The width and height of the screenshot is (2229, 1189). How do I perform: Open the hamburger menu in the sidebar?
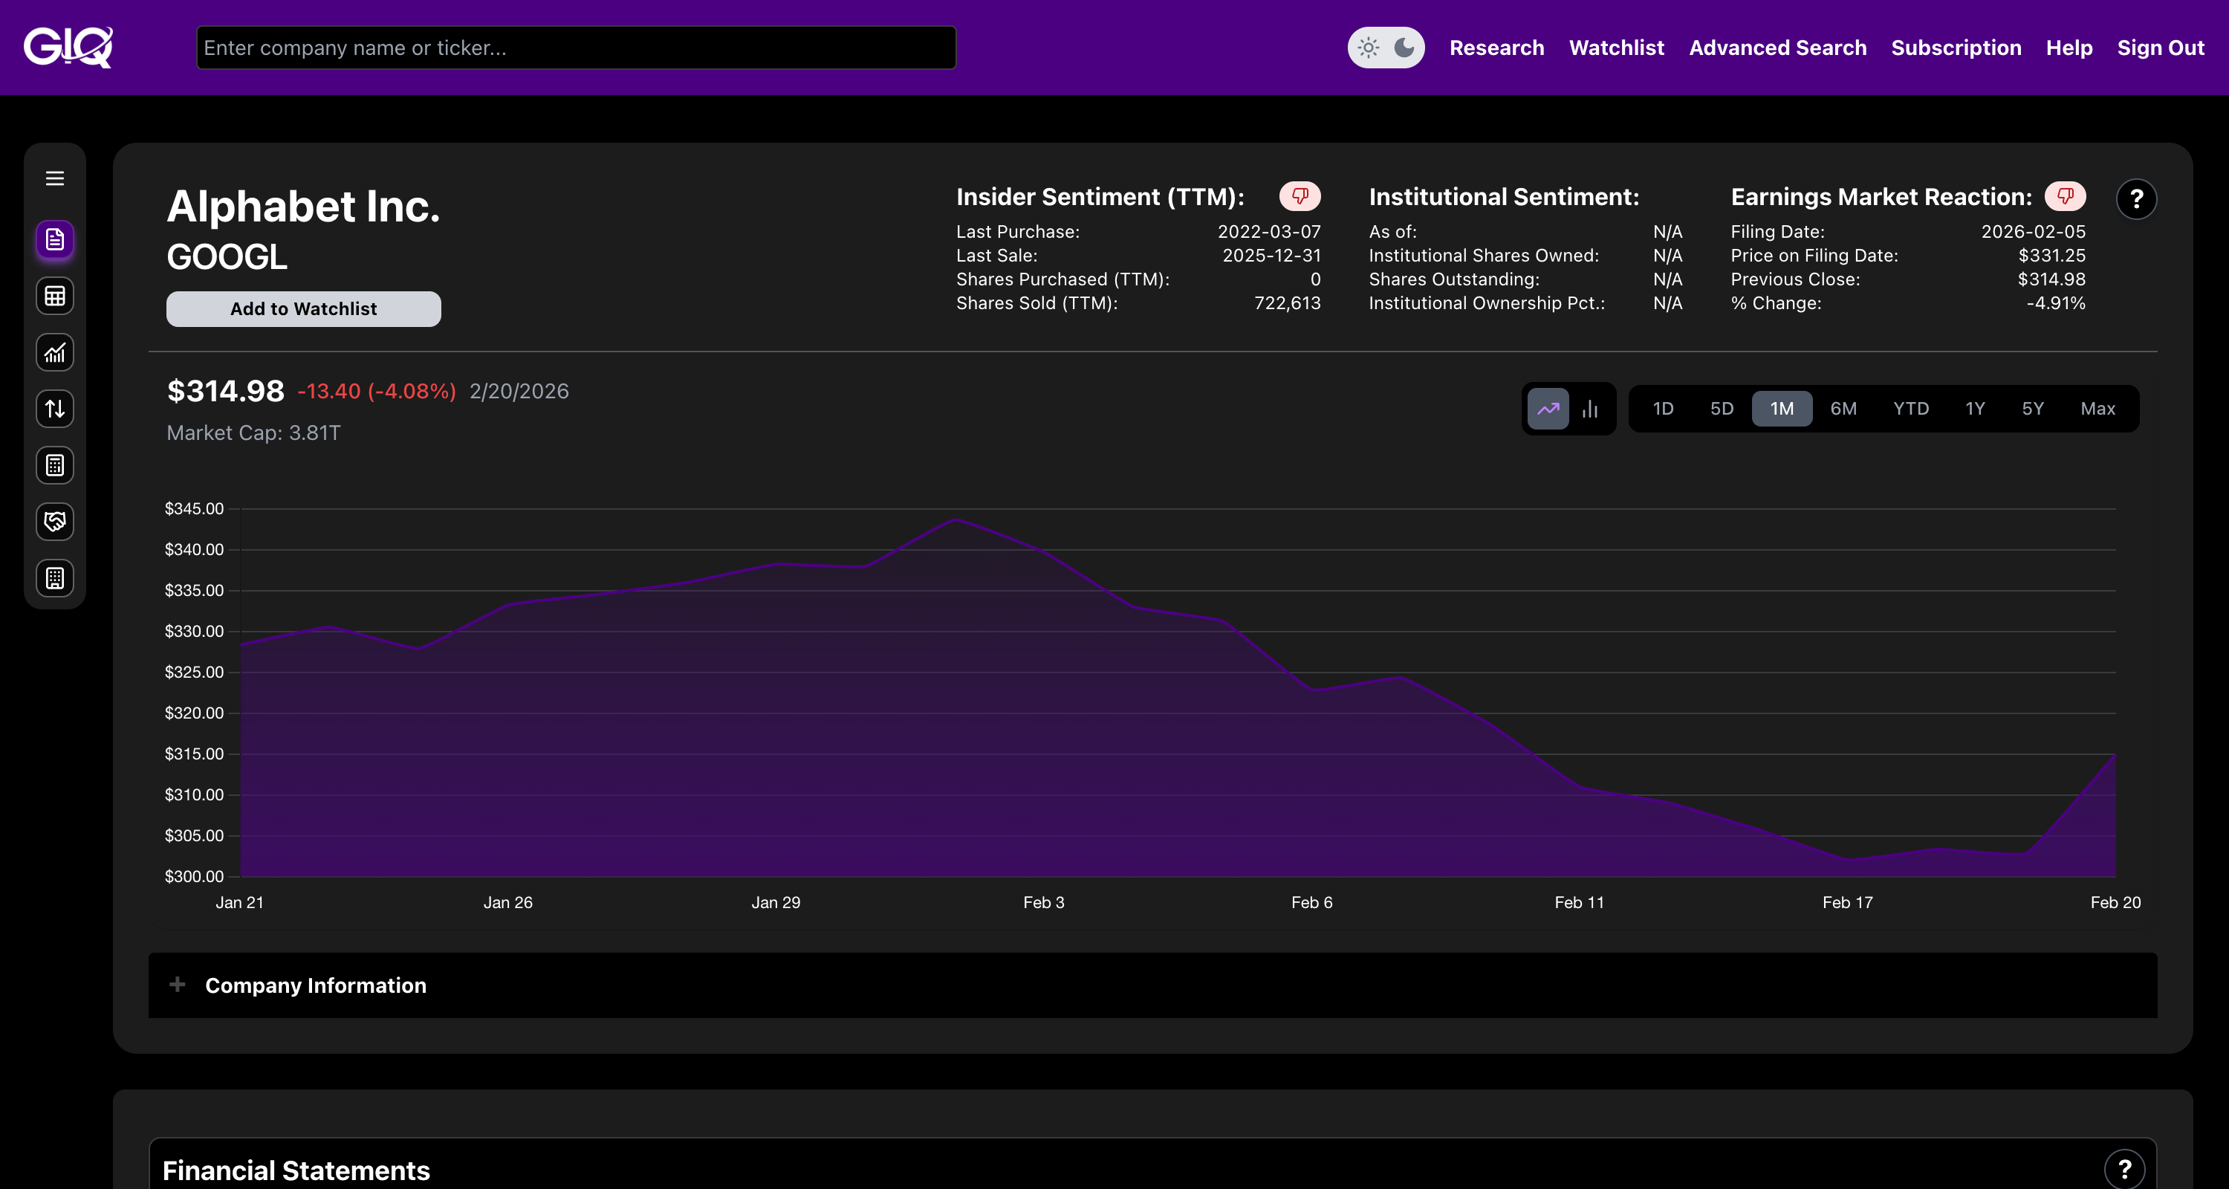click(54, 178)
